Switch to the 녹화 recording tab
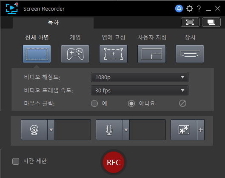Viewport: 225px width, 178px height. 53,23
